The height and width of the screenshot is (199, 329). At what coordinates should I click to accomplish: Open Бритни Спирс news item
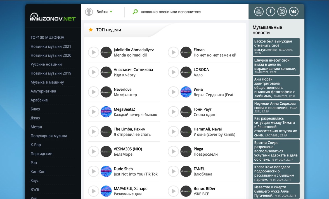tap(276, 151)
